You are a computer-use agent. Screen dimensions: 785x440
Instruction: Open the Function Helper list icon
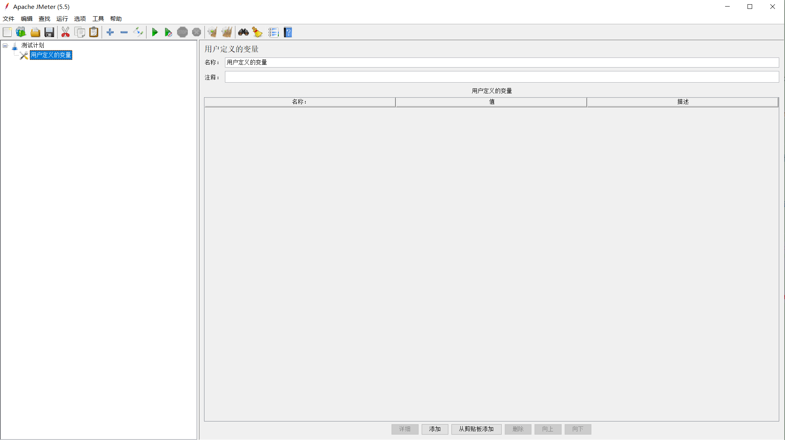pyautogui.click(x=274, y=32)
